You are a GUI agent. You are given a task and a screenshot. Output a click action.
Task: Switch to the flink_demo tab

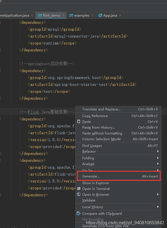[x=51, y=15]
